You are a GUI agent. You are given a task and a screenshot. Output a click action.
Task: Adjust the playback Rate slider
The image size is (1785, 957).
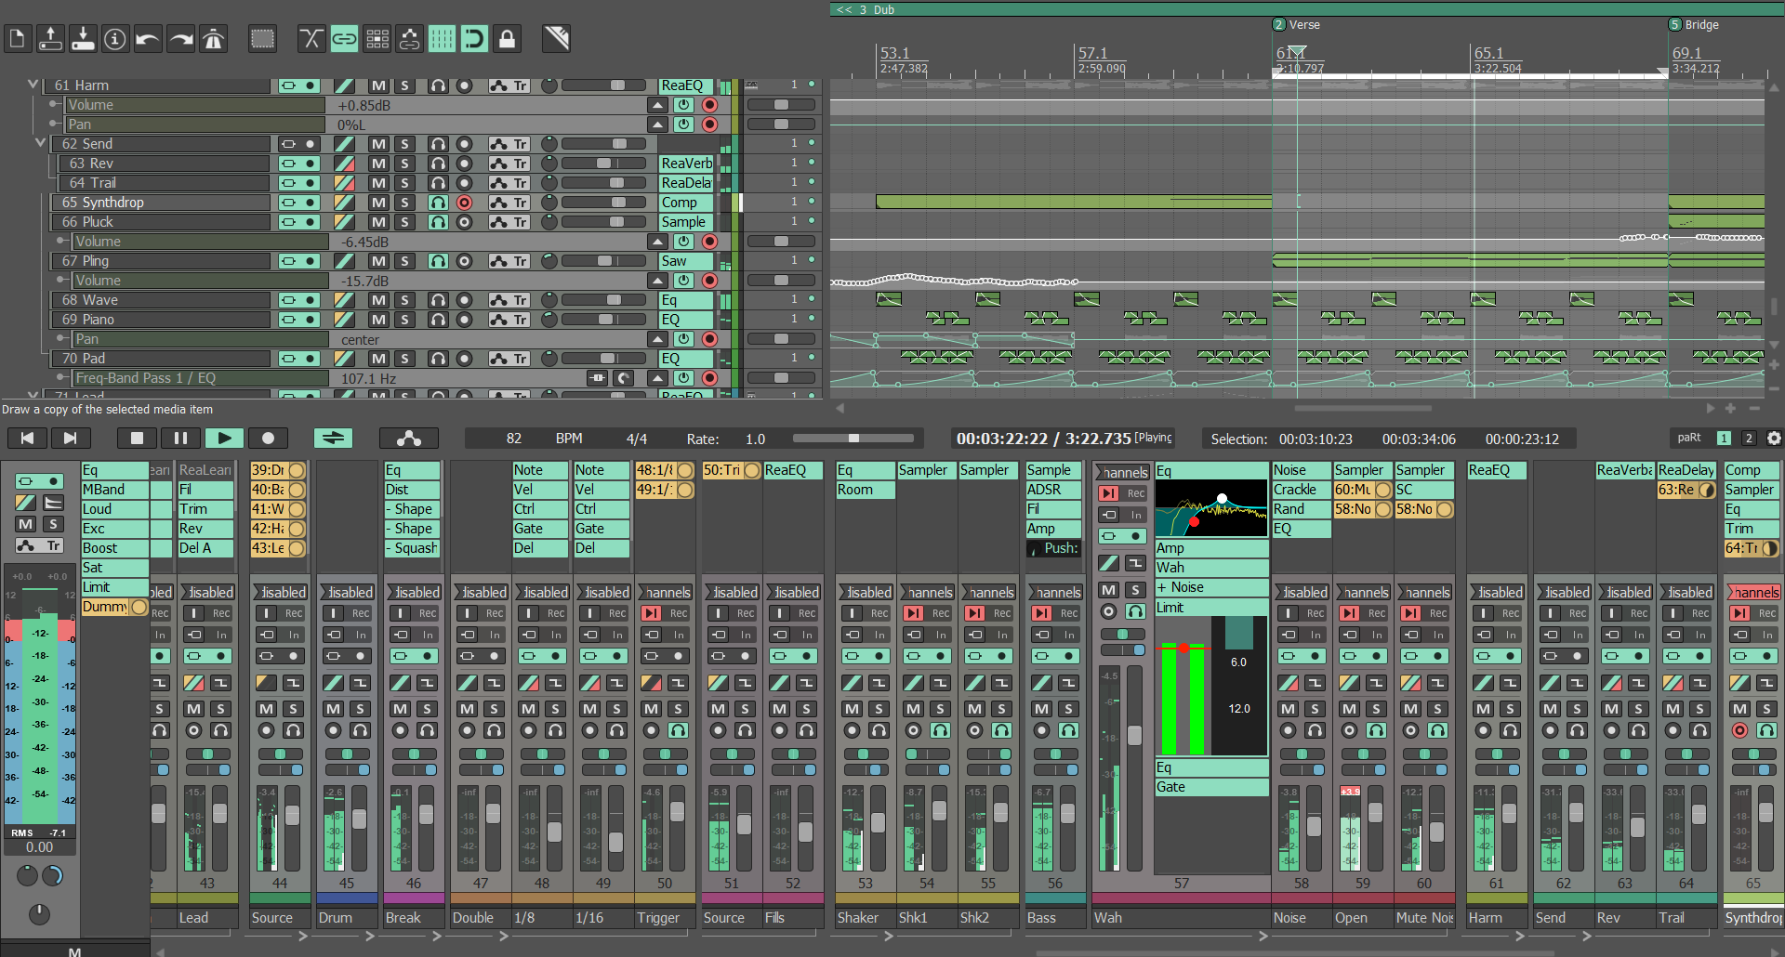pyautogui.click(x=853, y=439)
